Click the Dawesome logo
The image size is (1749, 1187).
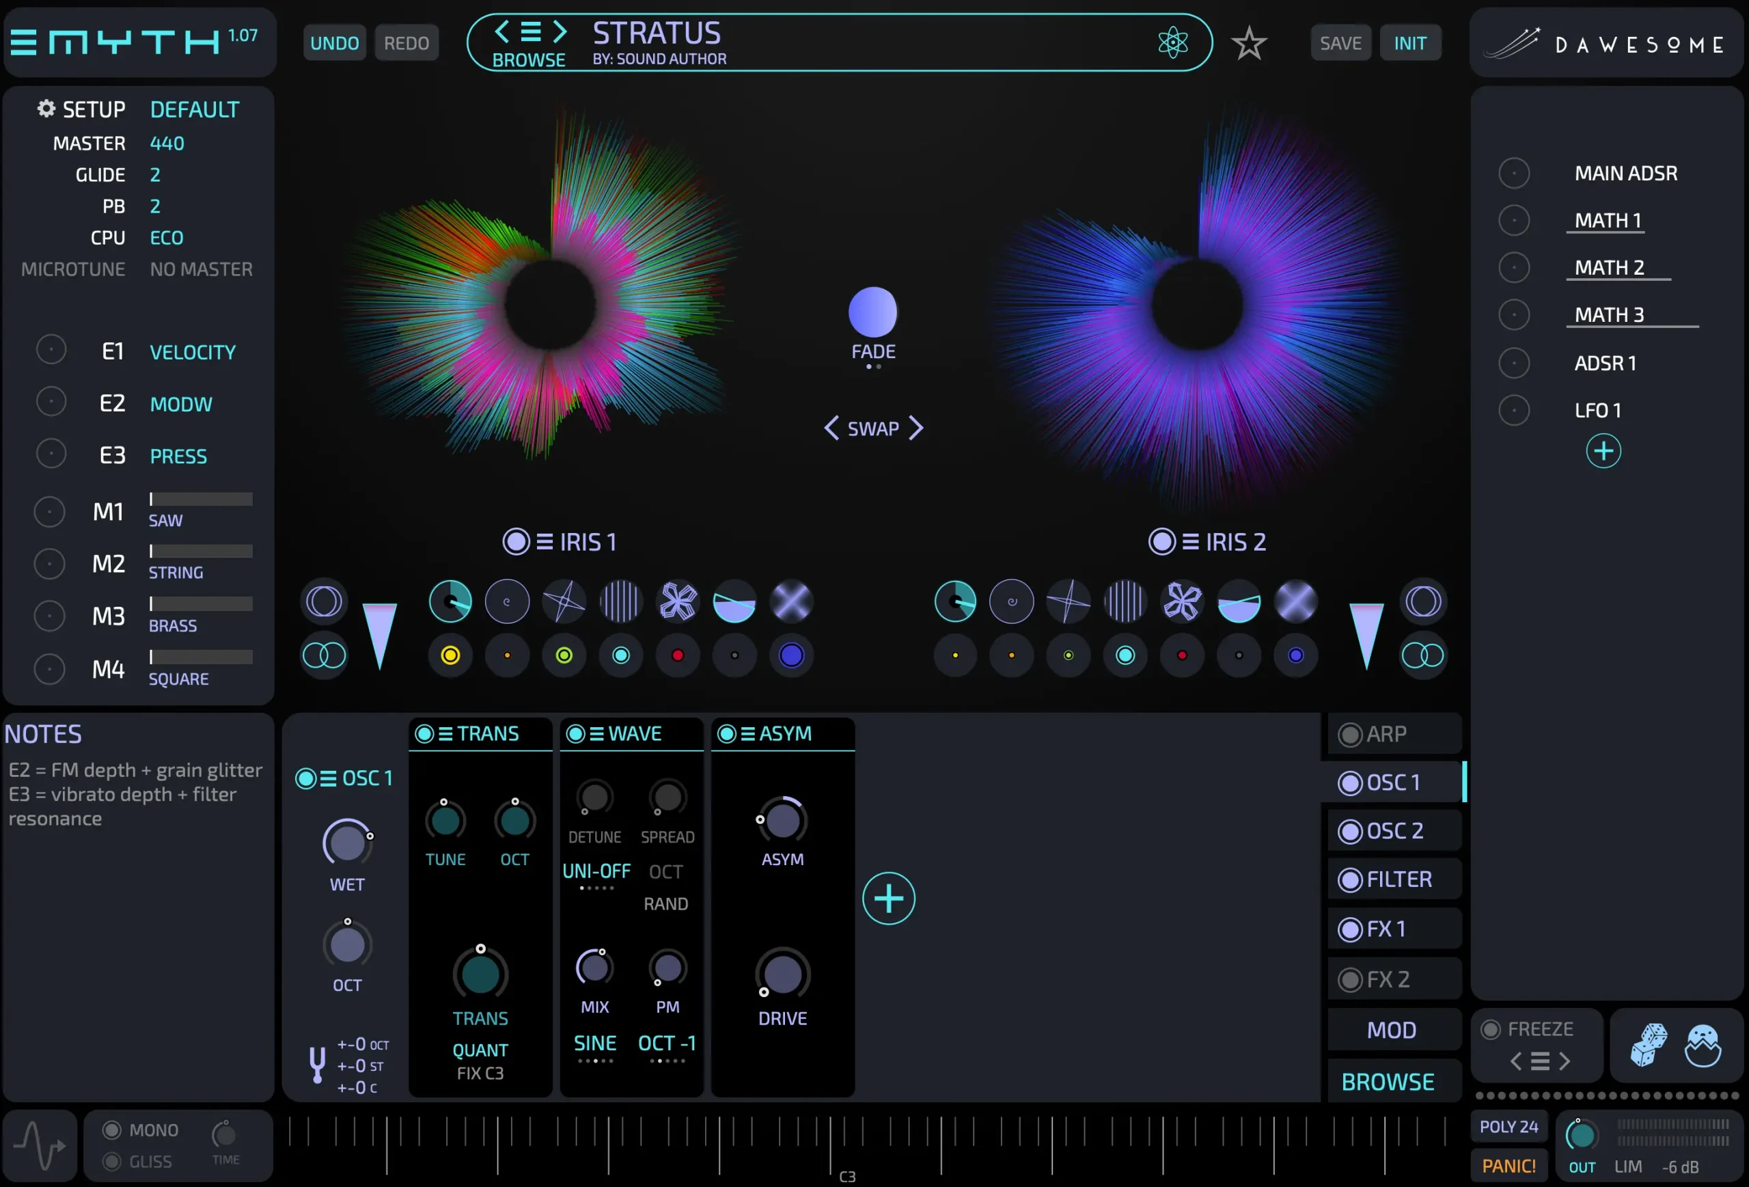pos(1607,44)
